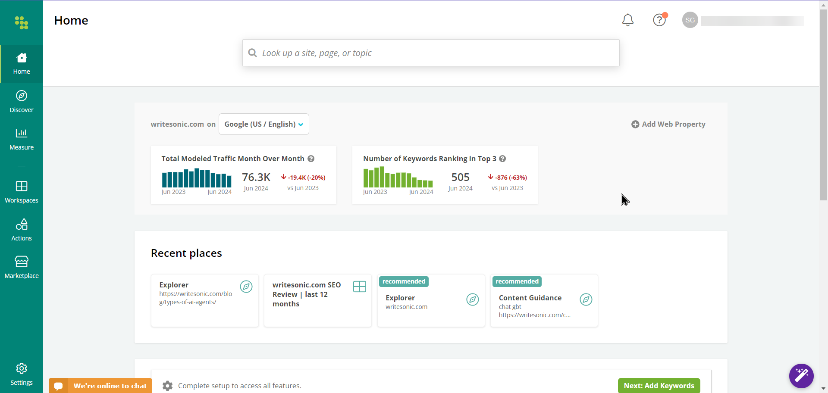
Task: Open the Marketplace sidebar icon
Action: 21,267
